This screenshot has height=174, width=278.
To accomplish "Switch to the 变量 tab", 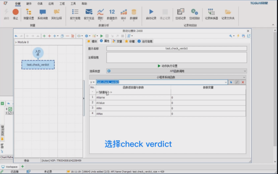I will 117,41.
